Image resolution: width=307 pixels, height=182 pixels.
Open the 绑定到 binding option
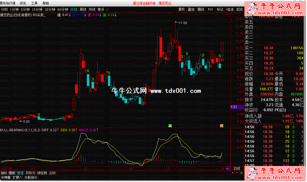(x=42, y=173)
